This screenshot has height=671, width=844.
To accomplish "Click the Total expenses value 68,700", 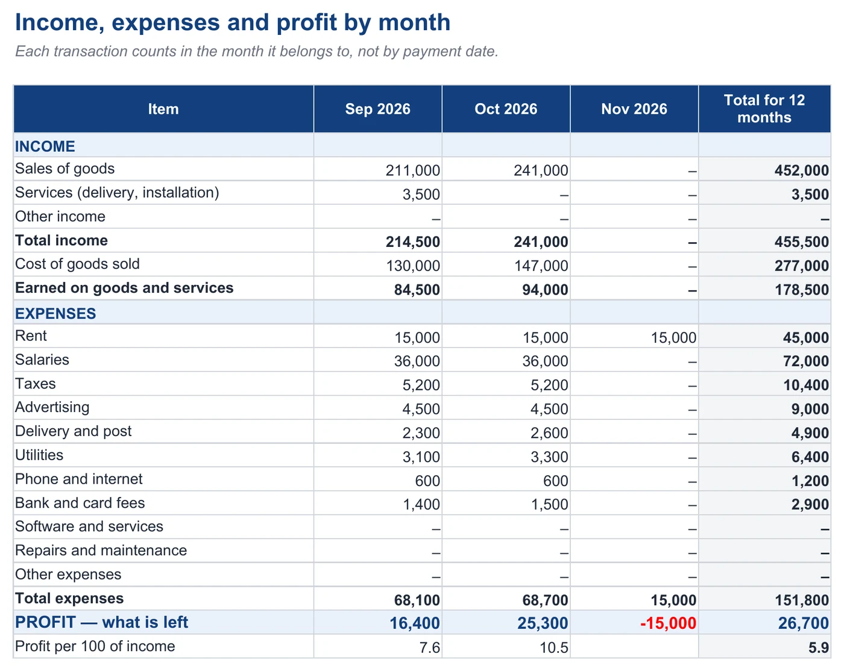I will pyautogui.click(x=546, y=601).
